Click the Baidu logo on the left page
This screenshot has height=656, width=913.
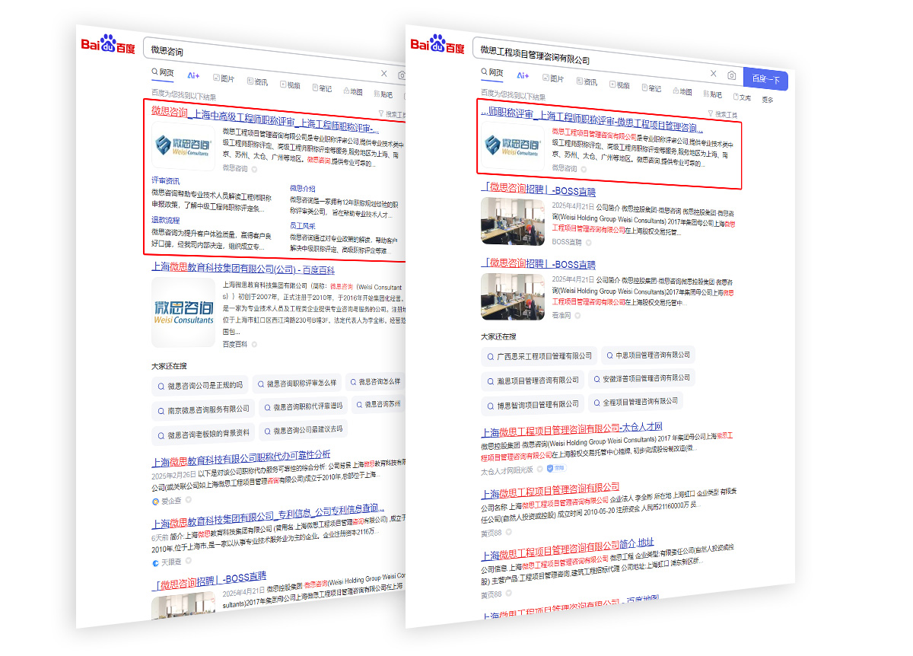pyautogui.click(x=108, y=45)
